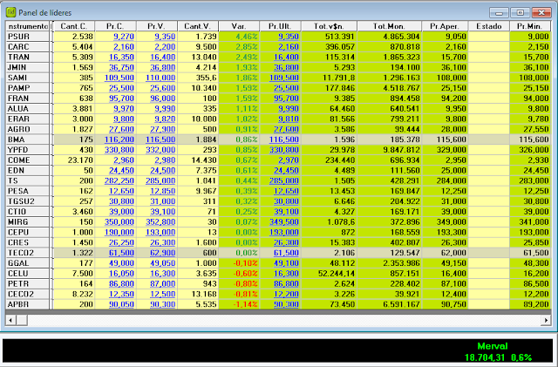Sort by the Var. column header
The height and width of the screenshot is (367, 558).
click(239, 26)
